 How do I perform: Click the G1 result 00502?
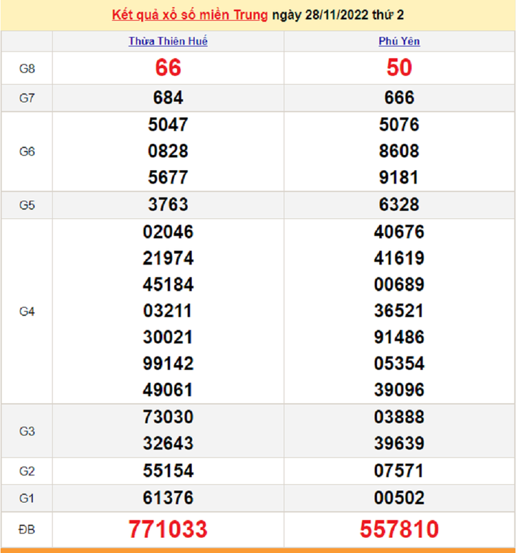399,498
